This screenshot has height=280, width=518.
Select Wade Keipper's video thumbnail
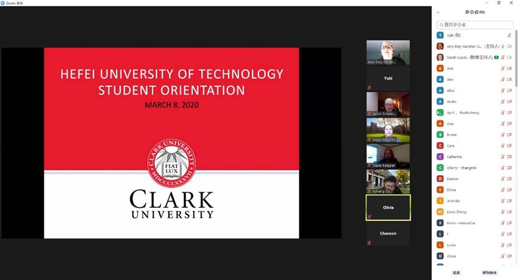[388, 156]
